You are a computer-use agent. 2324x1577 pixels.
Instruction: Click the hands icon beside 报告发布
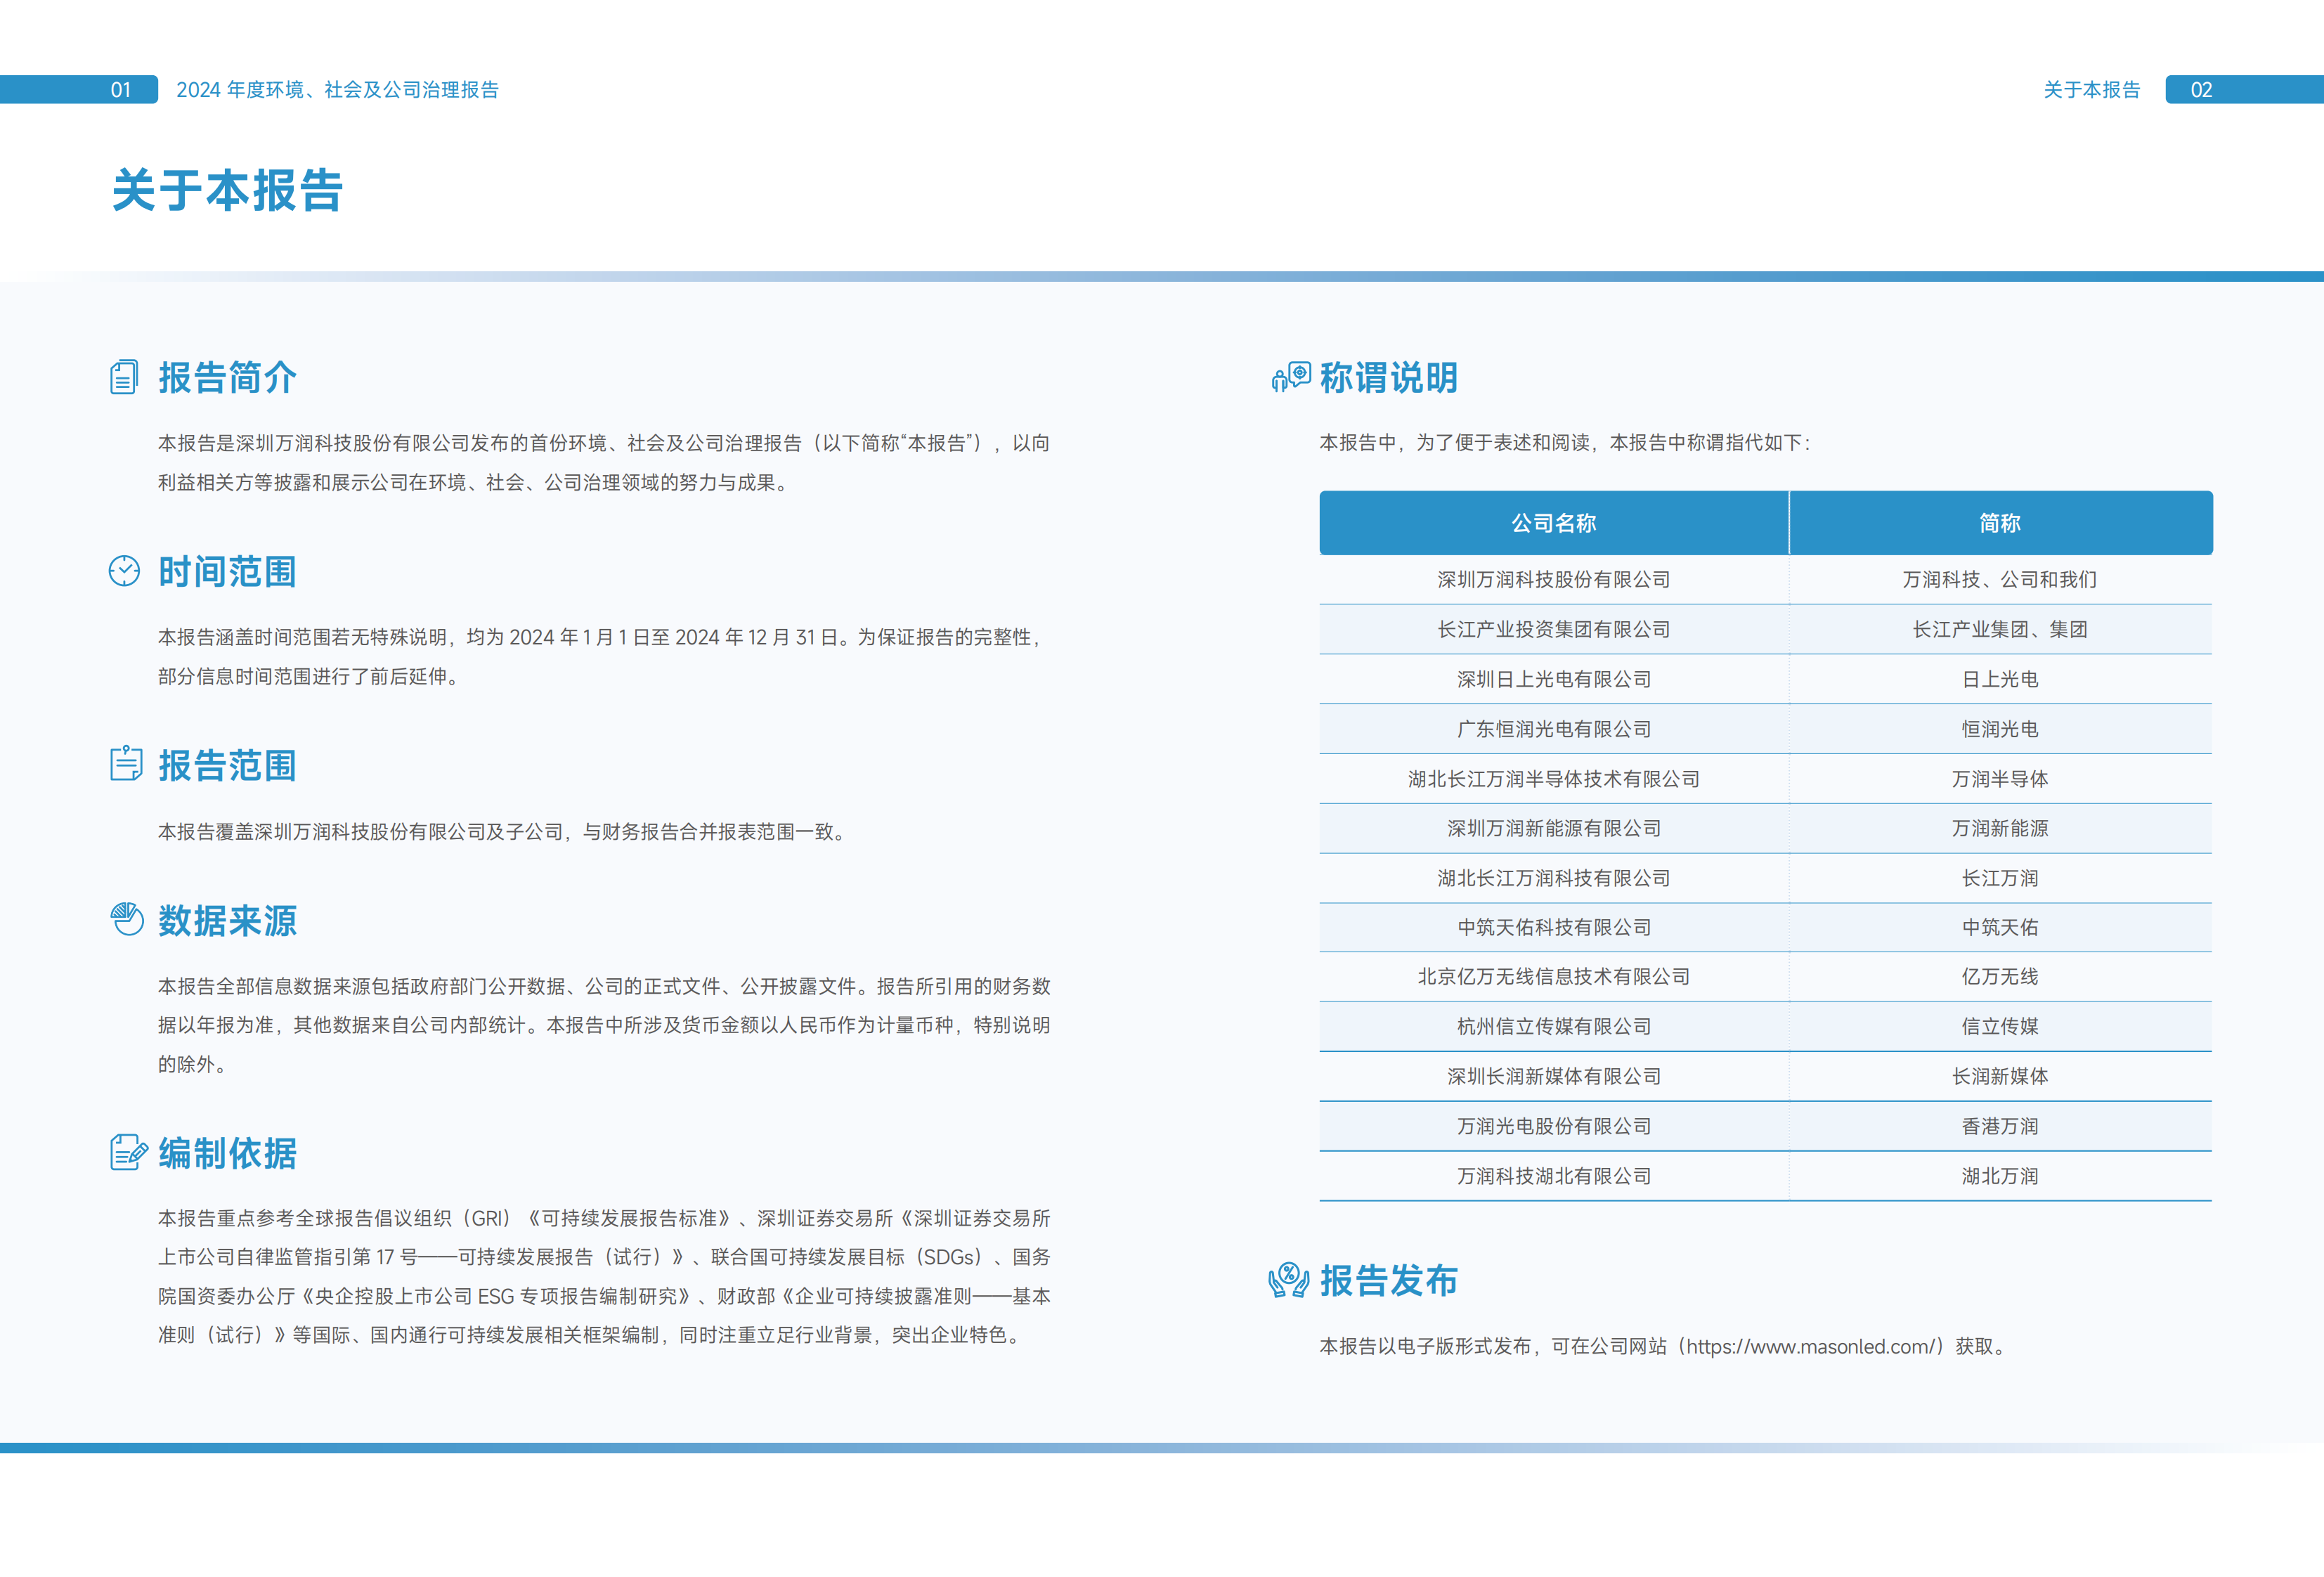pos(1289,1279)
